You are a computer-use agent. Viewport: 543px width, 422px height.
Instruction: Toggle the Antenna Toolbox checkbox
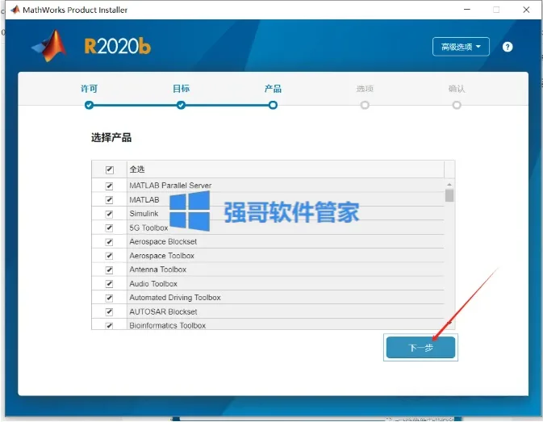click(109, 269)
